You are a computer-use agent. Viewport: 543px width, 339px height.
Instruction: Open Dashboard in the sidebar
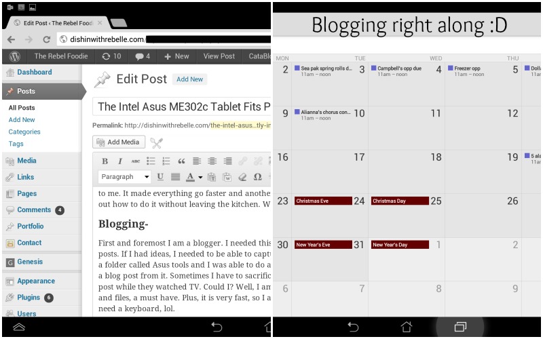pyautogui.click(x=35, y=72)
